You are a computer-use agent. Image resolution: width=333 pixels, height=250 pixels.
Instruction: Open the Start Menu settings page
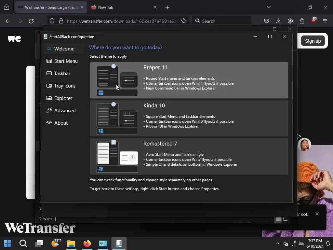click(64, 61)
